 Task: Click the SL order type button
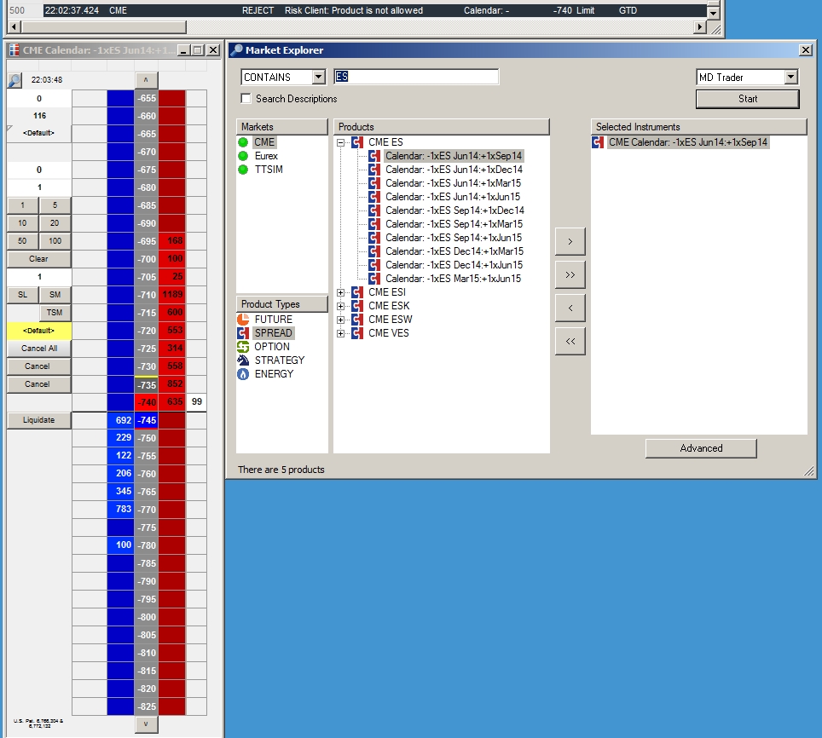22,295
